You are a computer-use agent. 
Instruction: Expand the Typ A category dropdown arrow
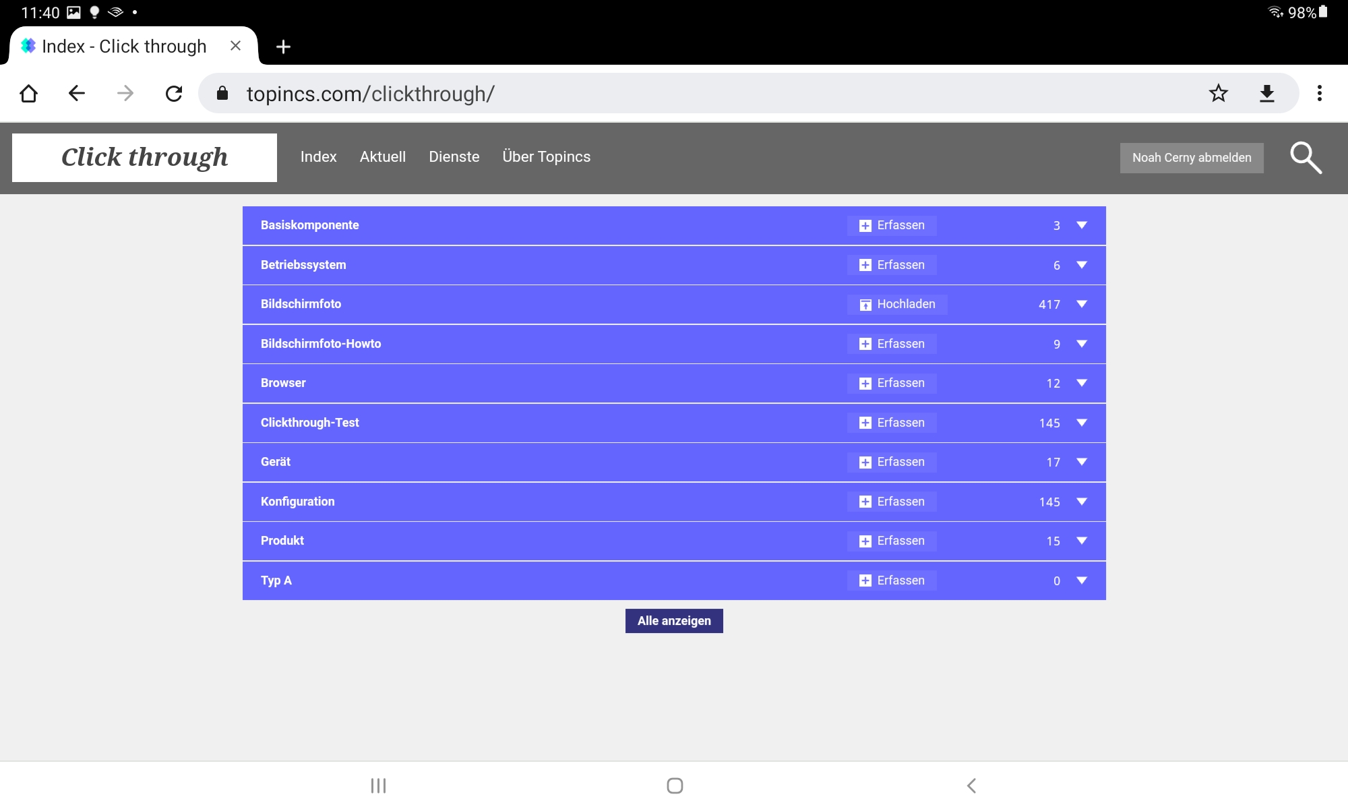tap(1082, 580)
